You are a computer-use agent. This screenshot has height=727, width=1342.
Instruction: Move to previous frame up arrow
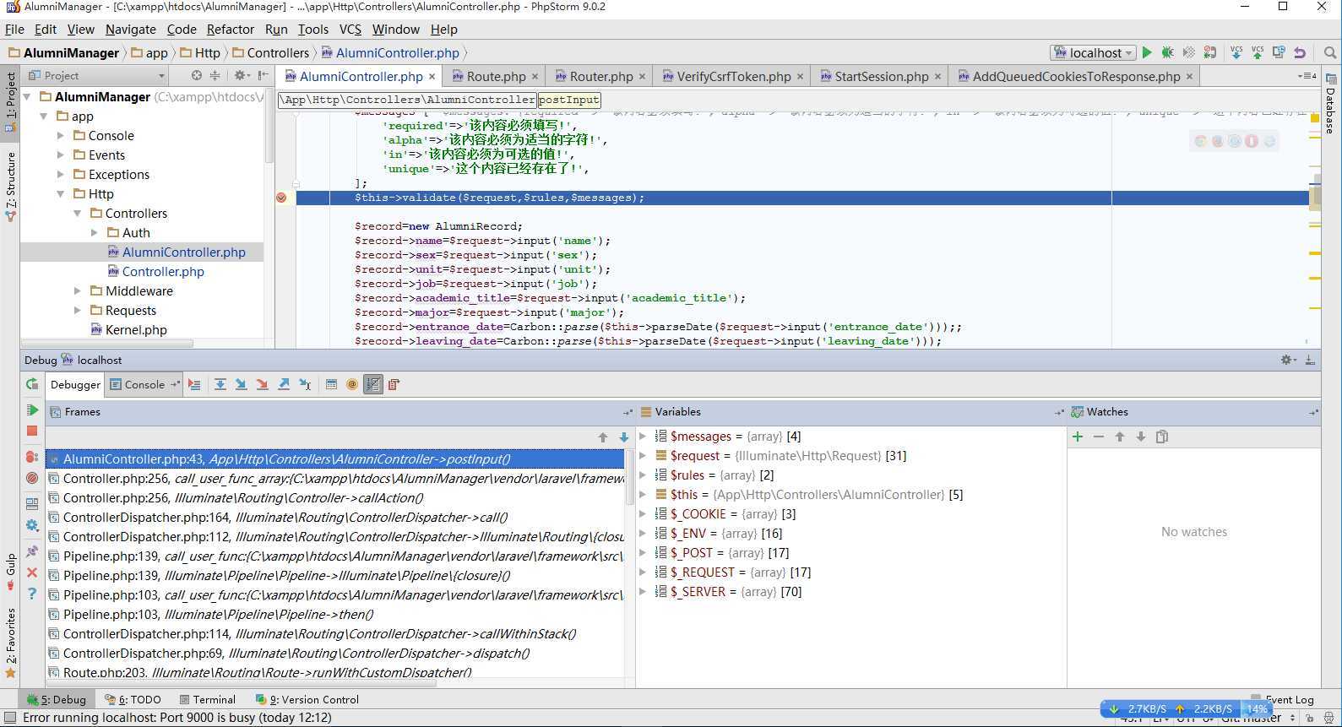pos(603,437)
